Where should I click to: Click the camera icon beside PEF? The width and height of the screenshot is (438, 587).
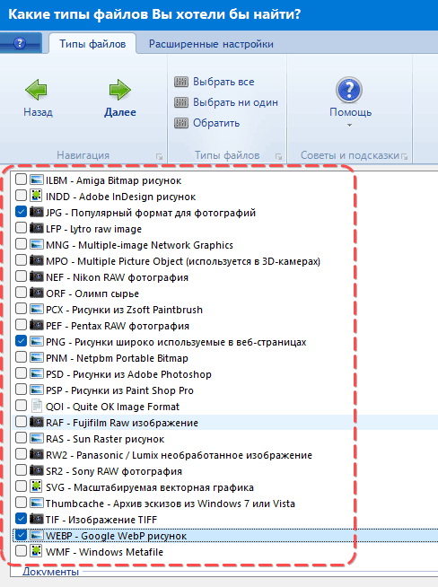(36, 325)
